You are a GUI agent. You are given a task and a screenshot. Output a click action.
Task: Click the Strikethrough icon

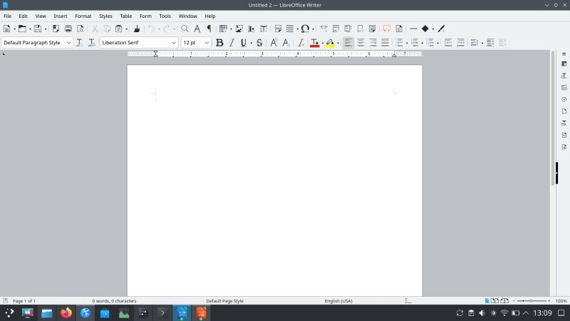tap(259, 43)
